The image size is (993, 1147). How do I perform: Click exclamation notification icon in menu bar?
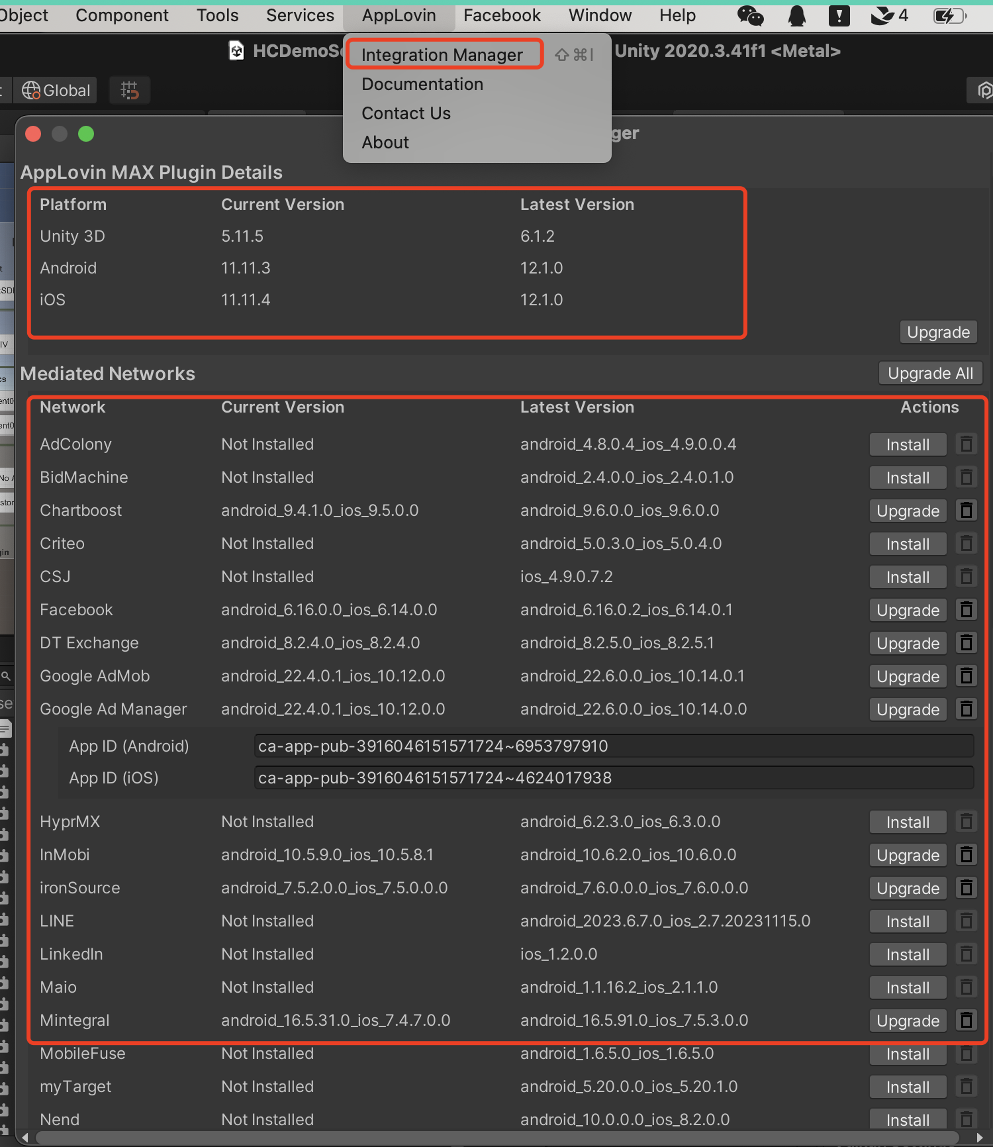tap(839, 15)
